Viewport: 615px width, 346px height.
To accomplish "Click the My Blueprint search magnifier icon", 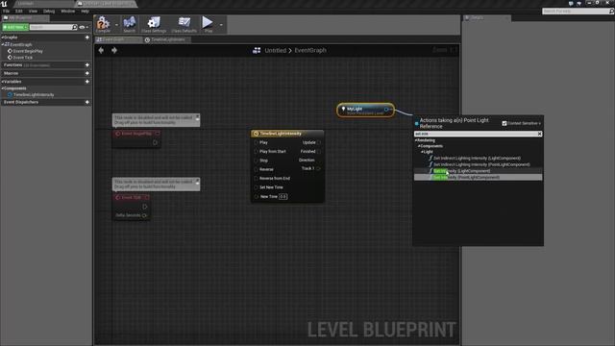I will pyautogui.click(x=75, y=27).
